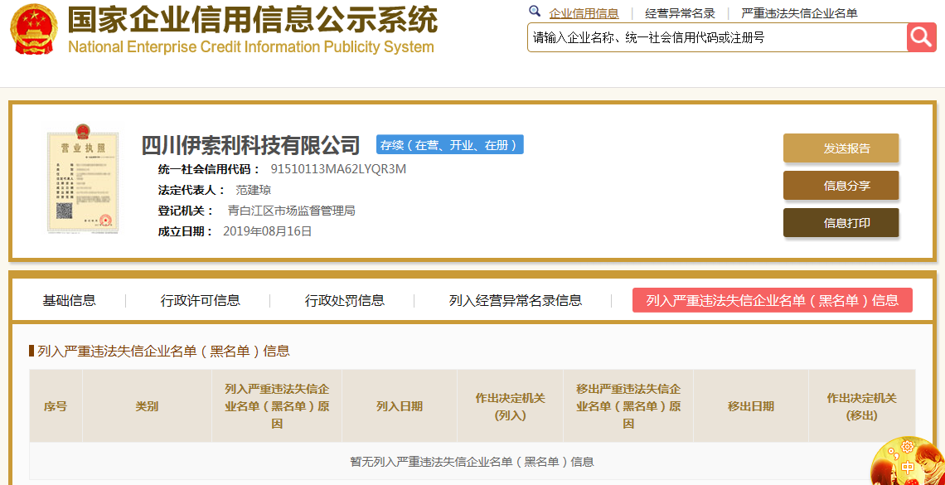
Task: Open the 严重违法失信企业名单 search link
Action: pyautogui.click(x=799, y=13)
